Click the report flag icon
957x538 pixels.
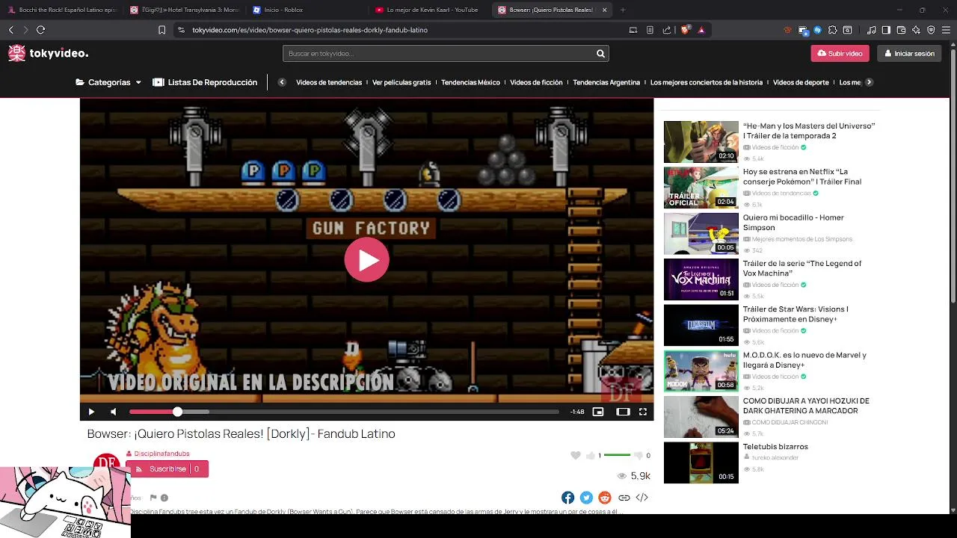(153, 498)
